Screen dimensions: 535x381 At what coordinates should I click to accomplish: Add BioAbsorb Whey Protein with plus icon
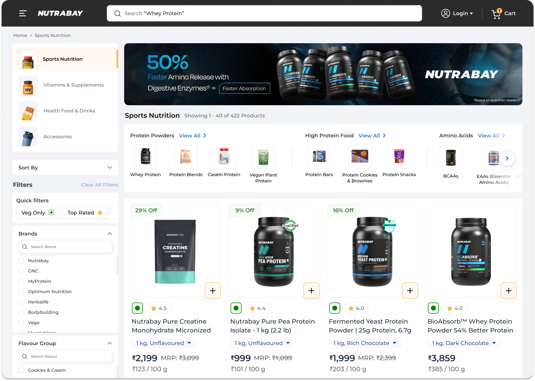click(x=509, y=291)
